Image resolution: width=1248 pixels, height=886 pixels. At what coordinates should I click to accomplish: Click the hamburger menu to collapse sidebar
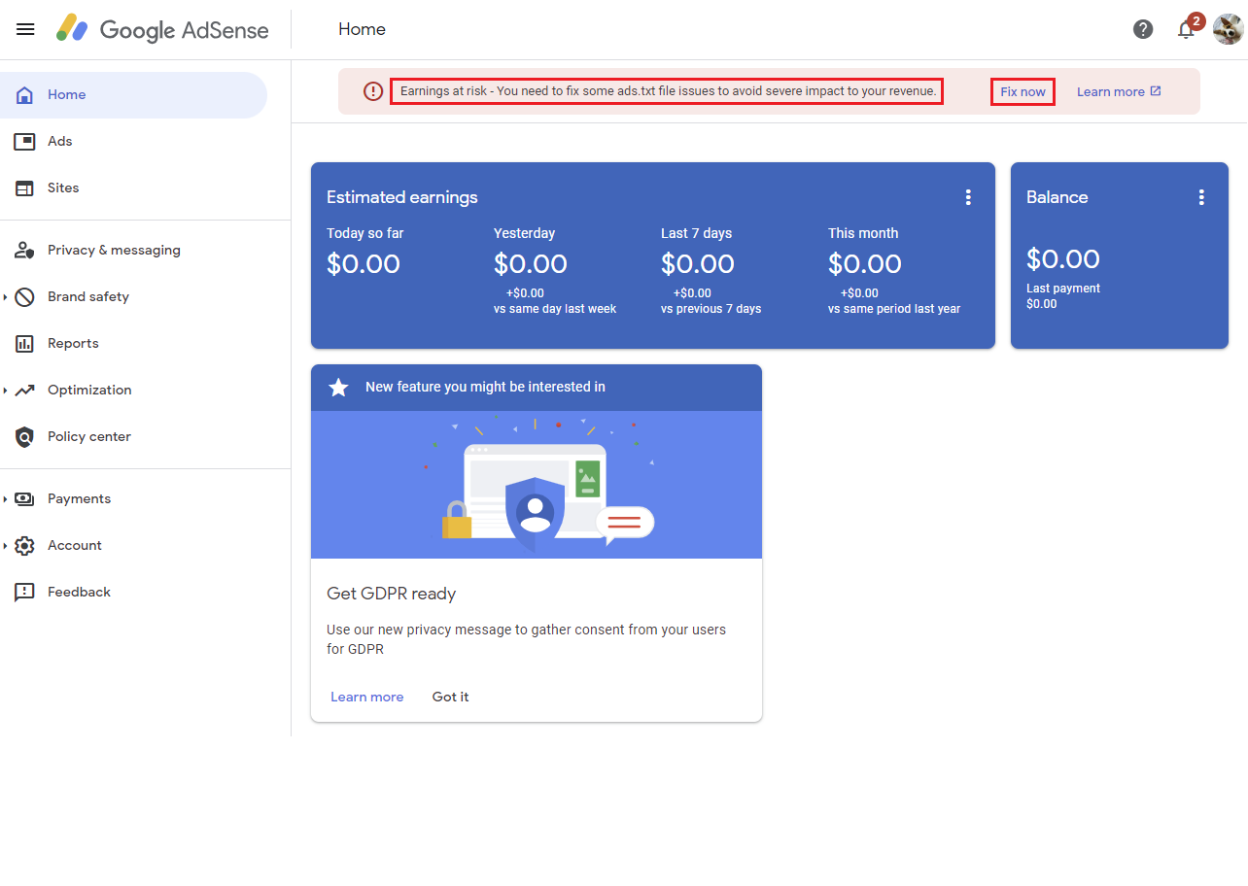click(25, 29)
